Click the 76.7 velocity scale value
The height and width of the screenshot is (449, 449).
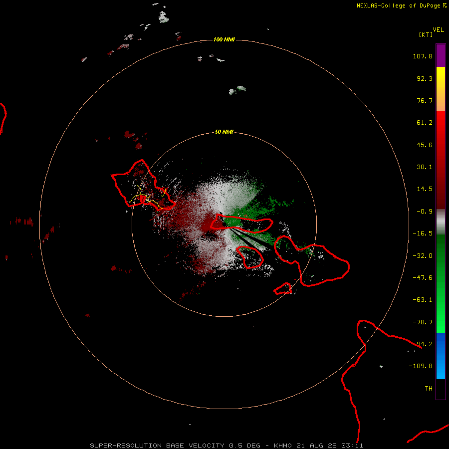425,100
